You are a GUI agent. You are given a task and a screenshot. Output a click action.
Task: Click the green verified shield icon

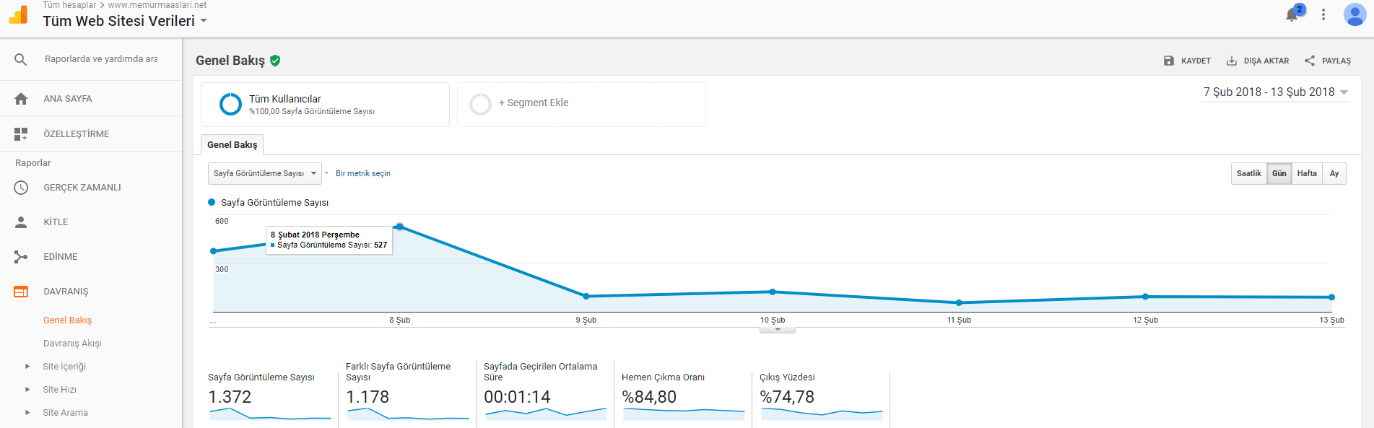pyautogui.click(x=275, y=61)
